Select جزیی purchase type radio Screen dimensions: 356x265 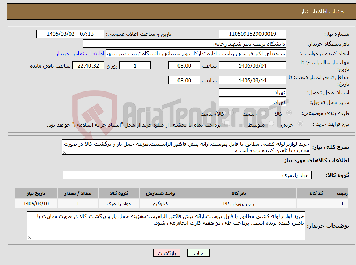point(300,124)
